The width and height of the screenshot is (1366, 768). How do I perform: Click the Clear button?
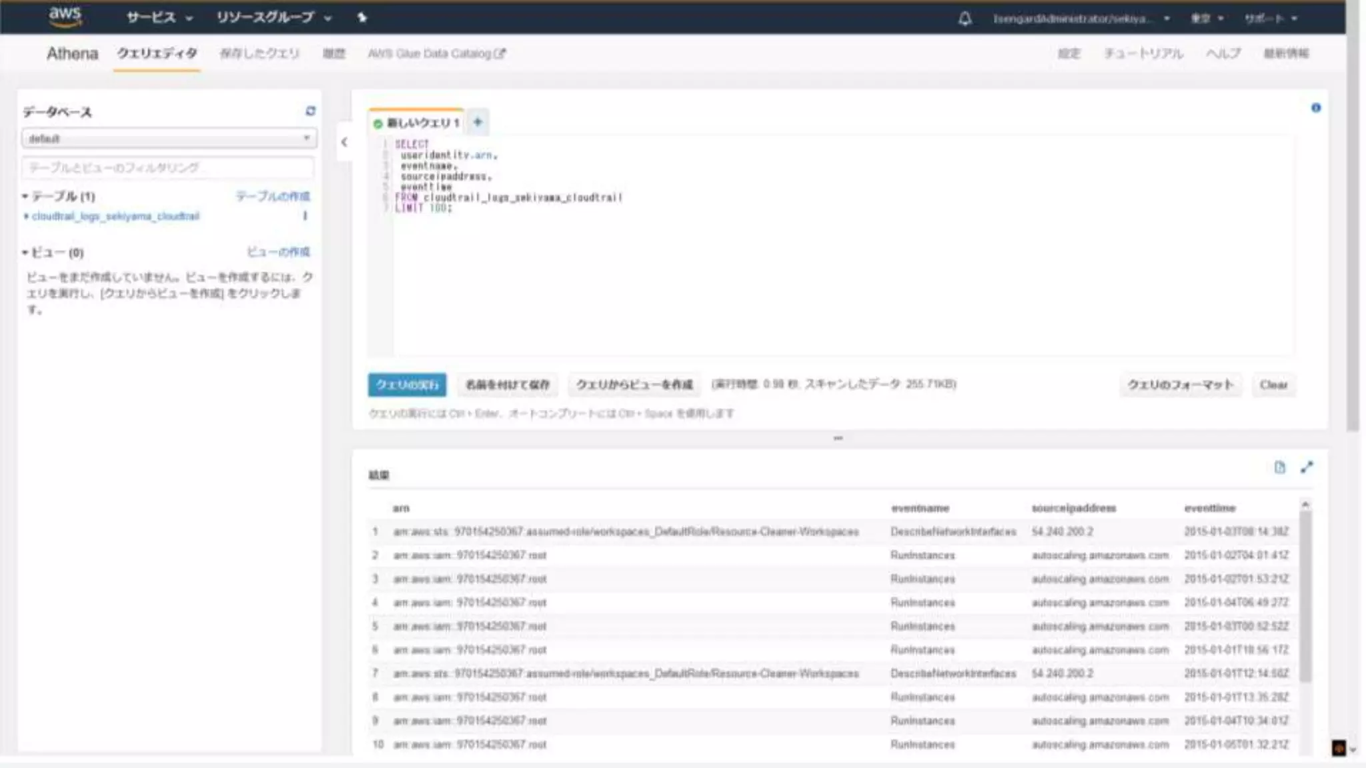[x=1273, y=385]
